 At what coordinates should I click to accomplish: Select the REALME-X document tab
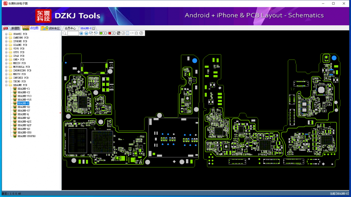[x=86, y=28]
